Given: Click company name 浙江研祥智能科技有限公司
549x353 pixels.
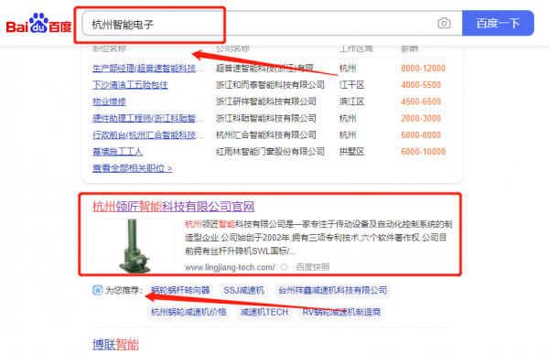Looking at the screenshot, I should (265, 102).
